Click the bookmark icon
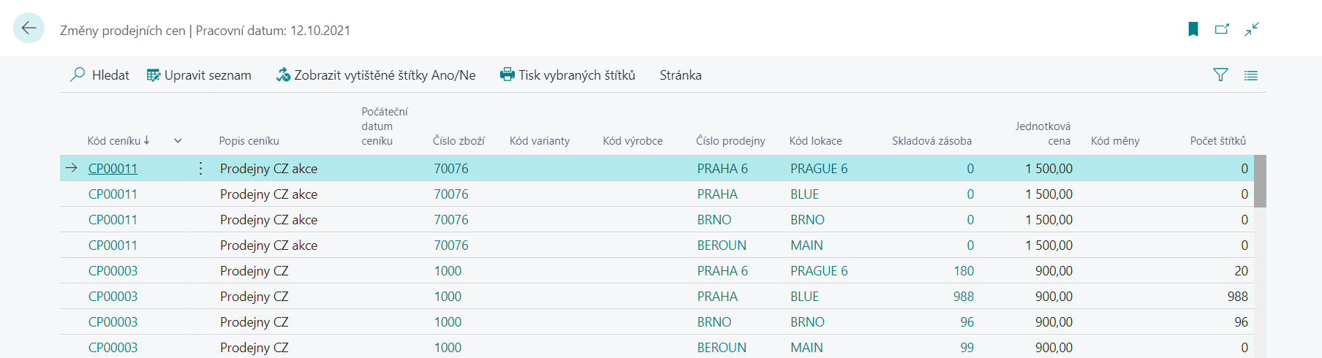 coord(1193,29)
